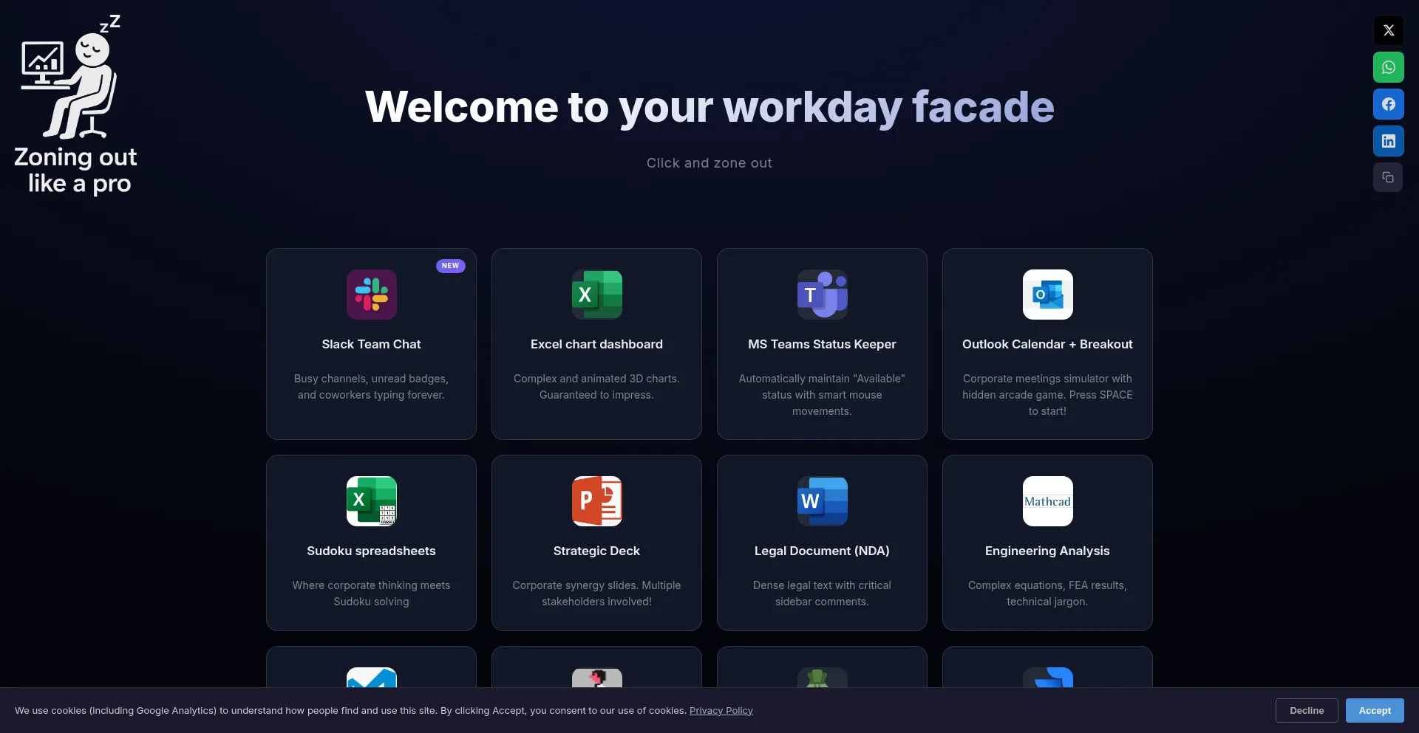The height and width of the screenshot is (733, 1419).
Task: Click the "Where corporate thinking meets Sudoku" description
Action: coord(372,593)
